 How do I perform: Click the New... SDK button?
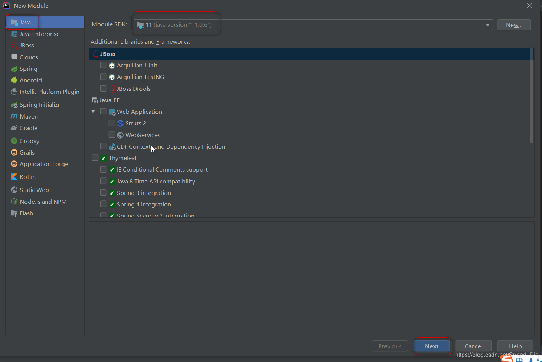pos(514,25)
